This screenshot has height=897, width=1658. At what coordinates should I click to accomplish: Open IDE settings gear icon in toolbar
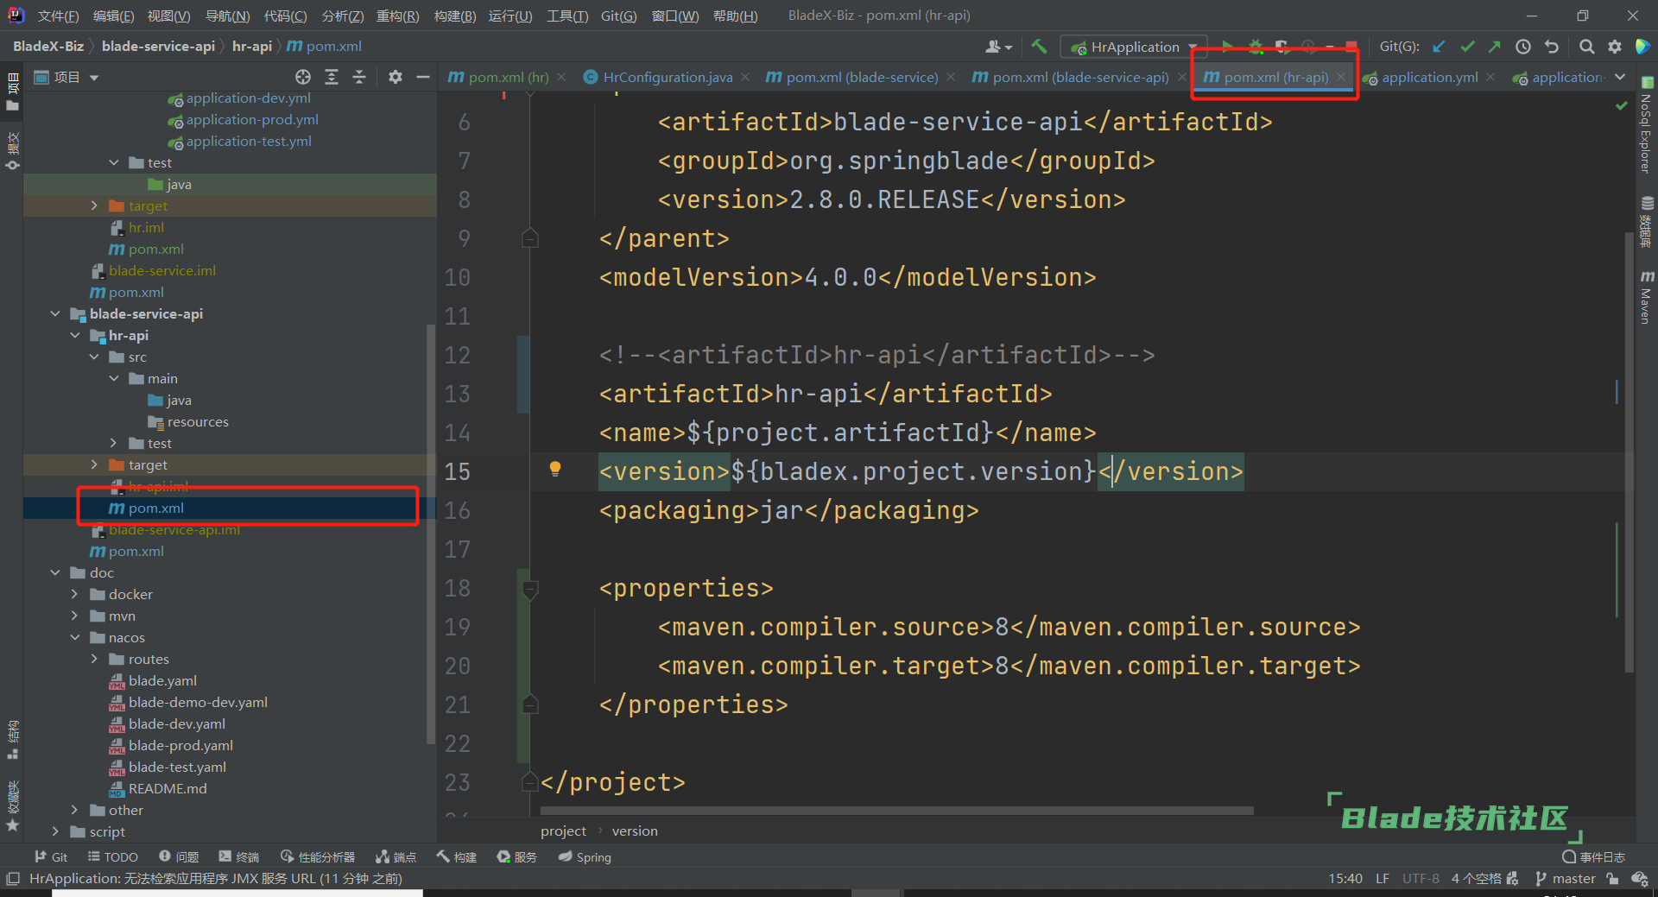[1615, 47]
